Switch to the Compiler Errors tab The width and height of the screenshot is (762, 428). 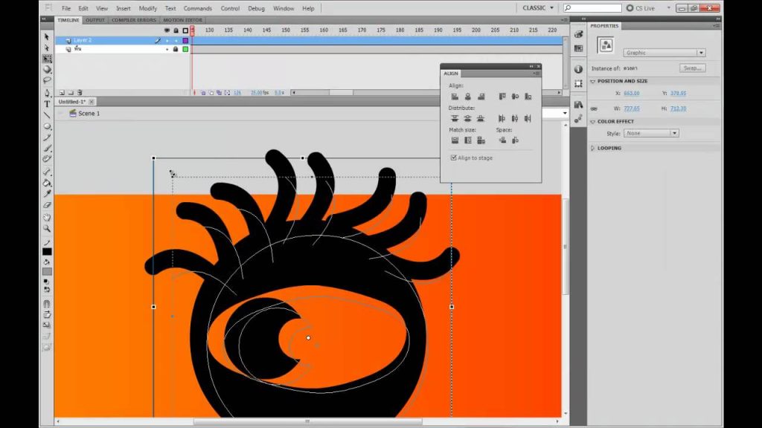134,20
